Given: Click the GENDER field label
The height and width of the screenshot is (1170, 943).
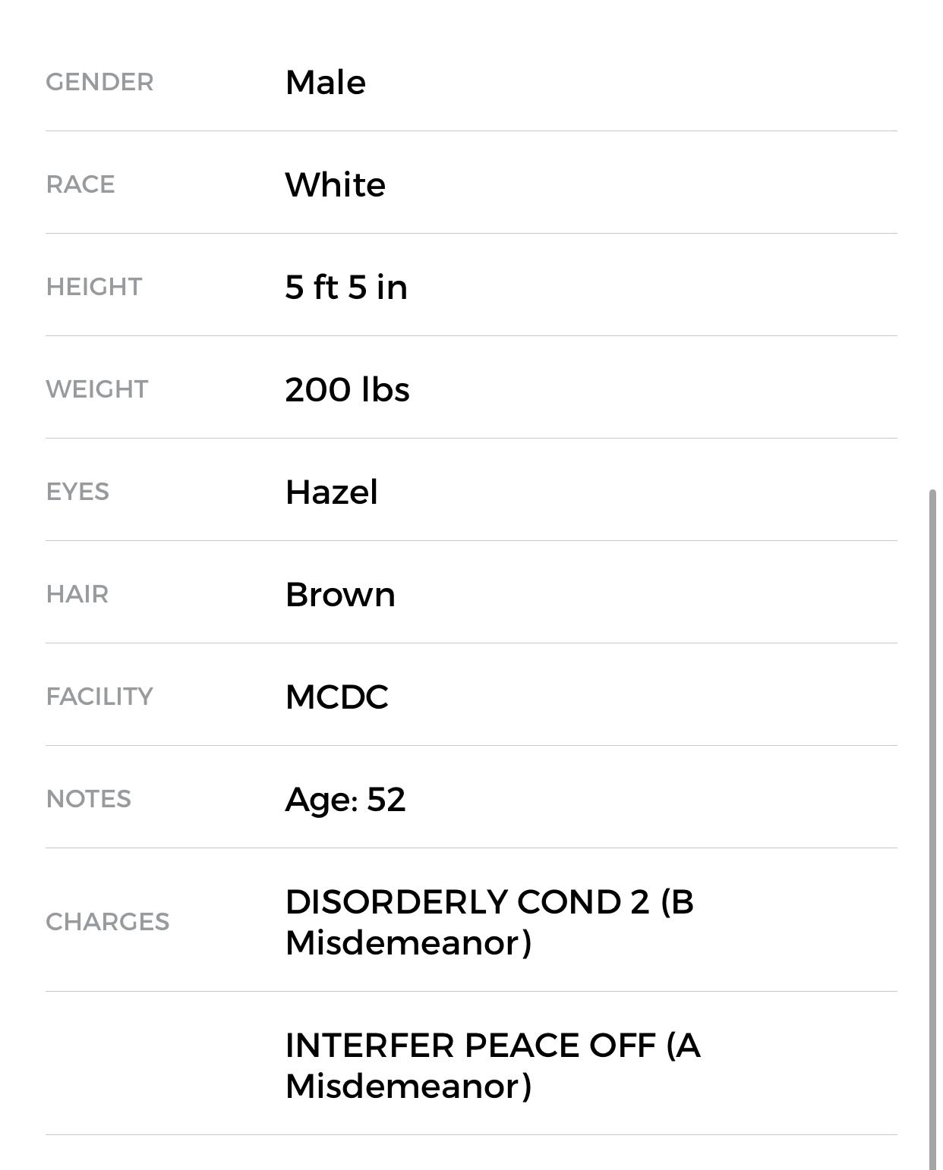Looking at the screenshot, I should [99, 82].
